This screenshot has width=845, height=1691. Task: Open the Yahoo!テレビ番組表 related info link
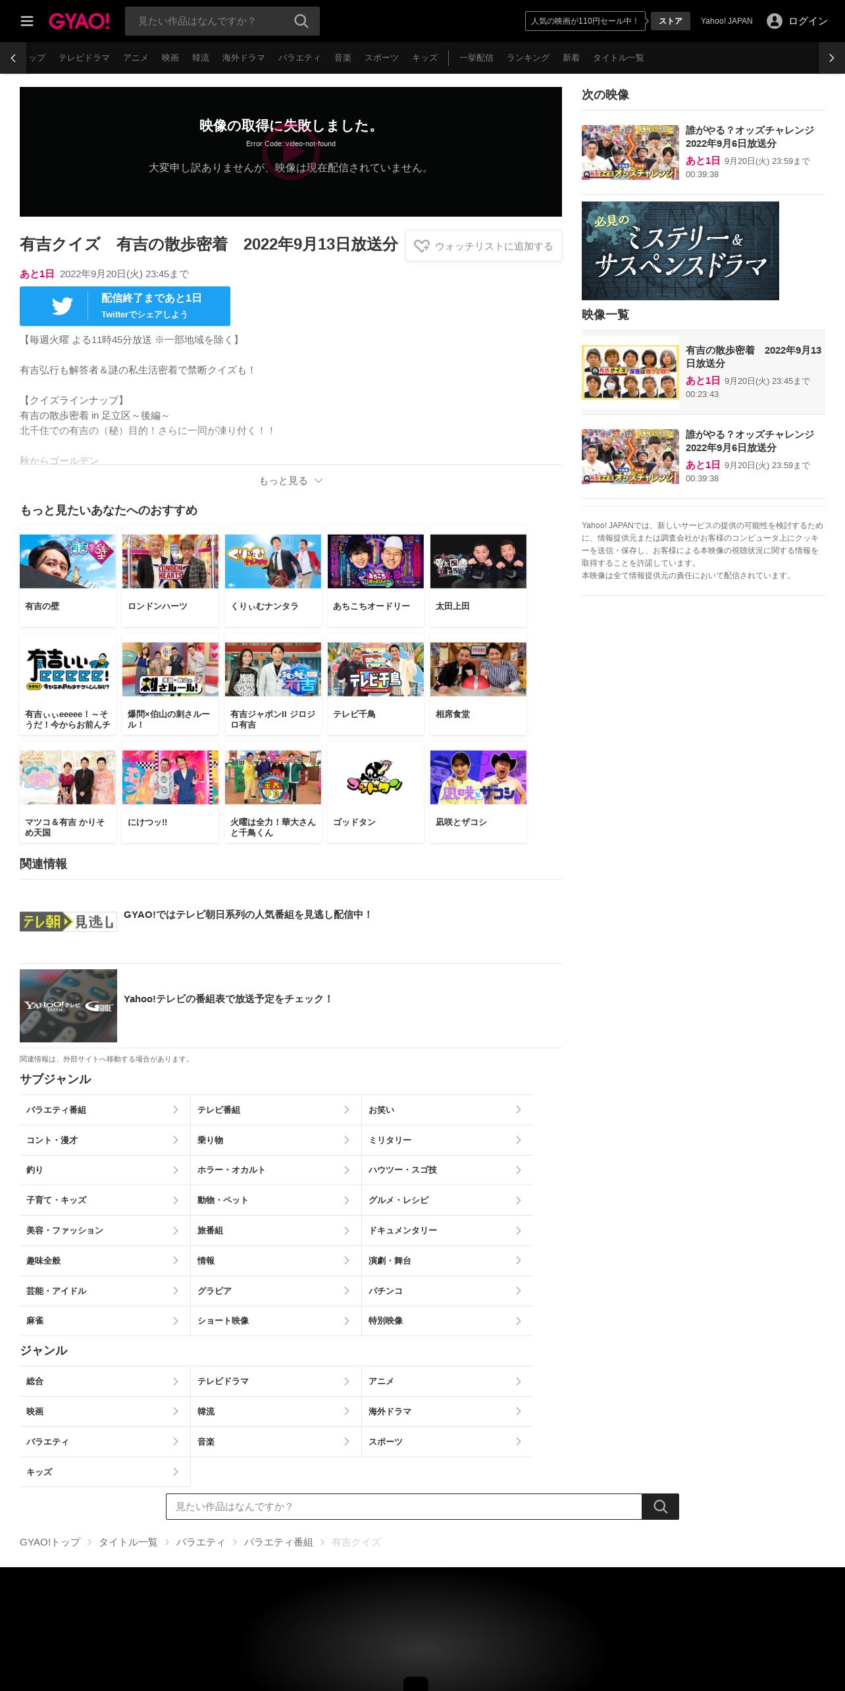click(x=291, y=1006)
